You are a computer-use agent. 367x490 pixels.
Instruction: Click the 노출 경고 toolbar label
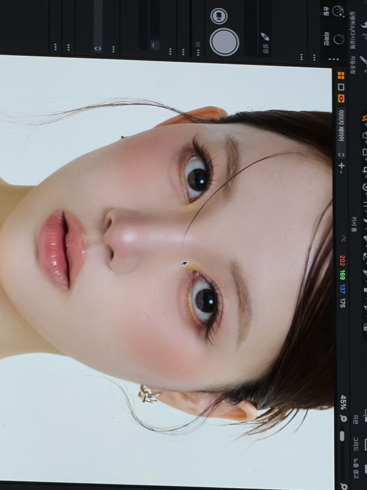(356, 469)
